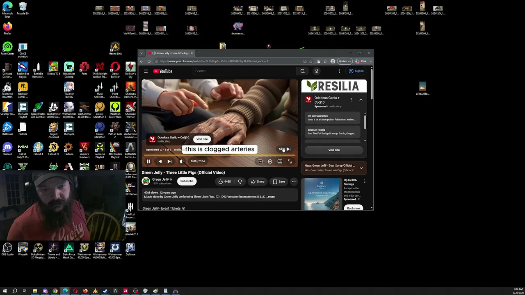Select Rockstar Games launcher icon
This screenshot has height=295, width=525.
(x=23, y=90)
